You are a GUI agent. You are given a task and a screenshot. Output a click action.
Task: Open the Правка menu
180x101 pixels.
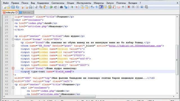click(x=15, y=3)
